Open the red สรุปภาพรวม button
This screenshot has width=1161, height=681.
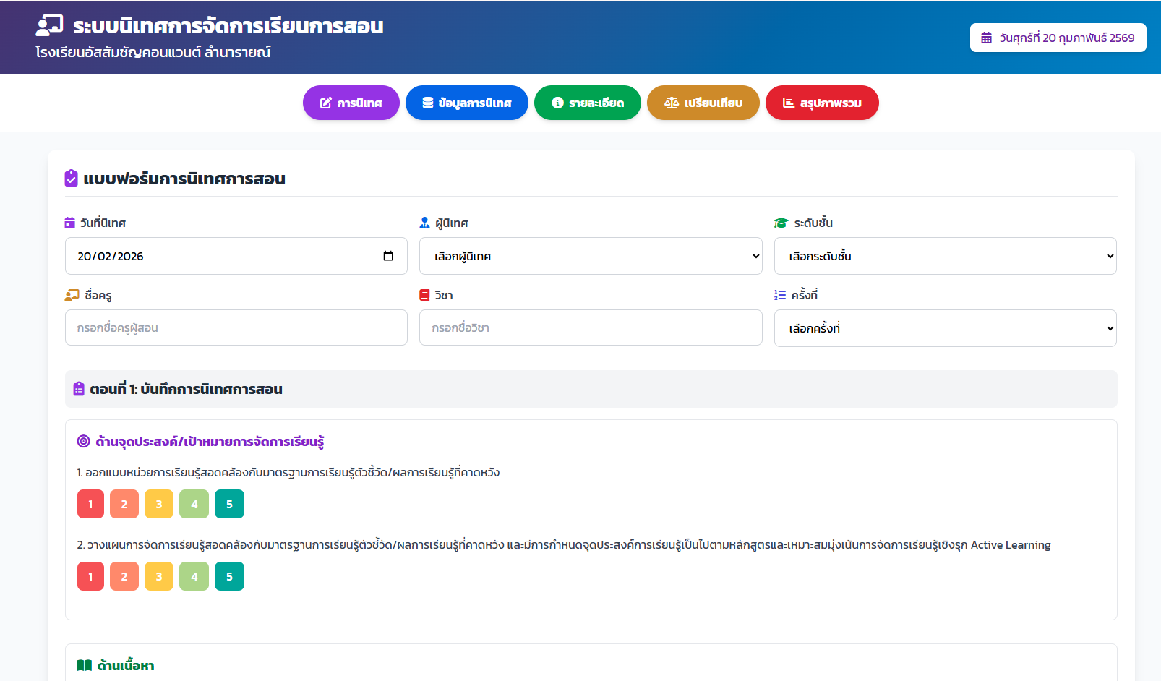tap(822, 103)
